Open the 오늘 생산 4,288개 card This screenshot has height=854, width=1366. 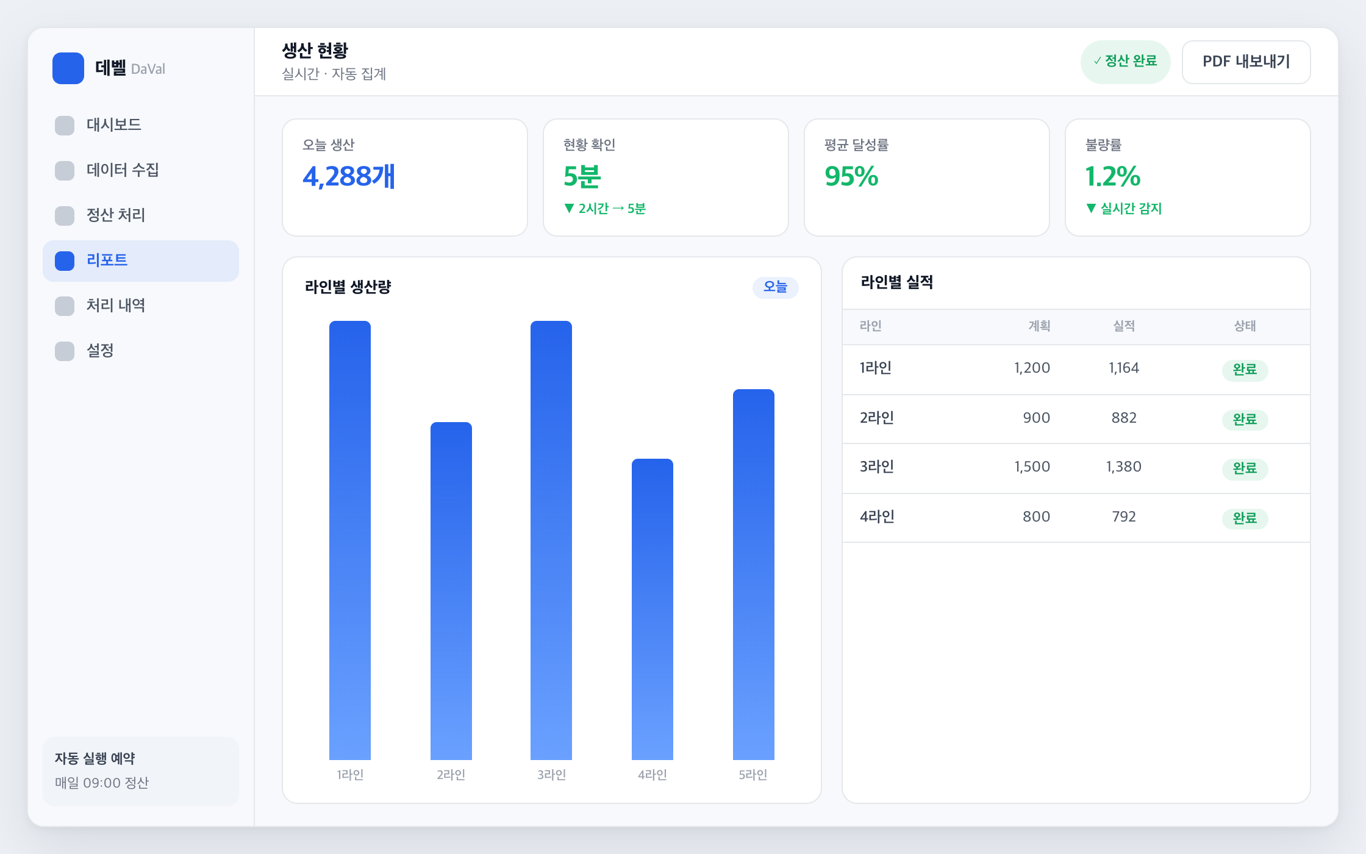tap(405, 178)
